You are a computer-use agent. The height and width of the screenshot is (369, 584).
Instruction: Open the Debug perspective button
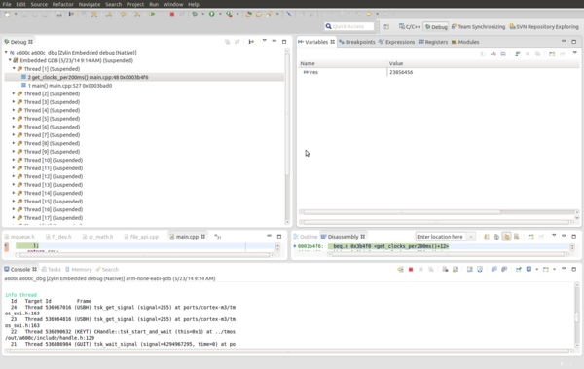tap(436, 27)
